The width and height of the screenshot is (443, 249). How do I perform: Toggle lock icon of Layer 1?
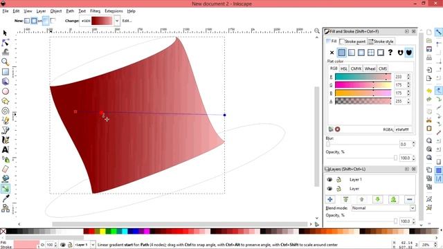(x=338, y=180)
